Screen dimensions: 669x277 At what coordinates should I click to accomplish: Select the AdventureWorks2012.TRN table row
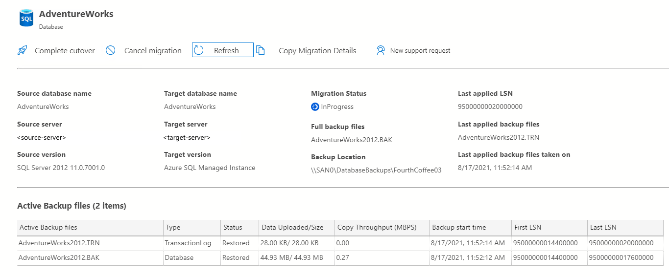click(59, 243)
